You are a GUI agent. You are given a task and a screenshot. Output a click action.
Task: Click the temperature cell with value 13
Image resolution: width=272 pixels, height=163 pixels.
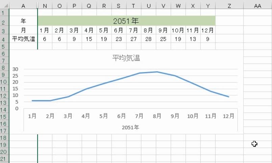[x=193, y=39]
